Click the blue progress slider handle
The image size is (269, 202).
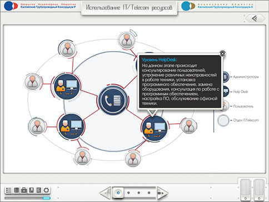(x=46, y=198)
